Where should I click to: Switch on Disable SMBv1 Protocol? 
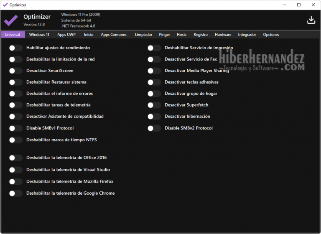16,128
